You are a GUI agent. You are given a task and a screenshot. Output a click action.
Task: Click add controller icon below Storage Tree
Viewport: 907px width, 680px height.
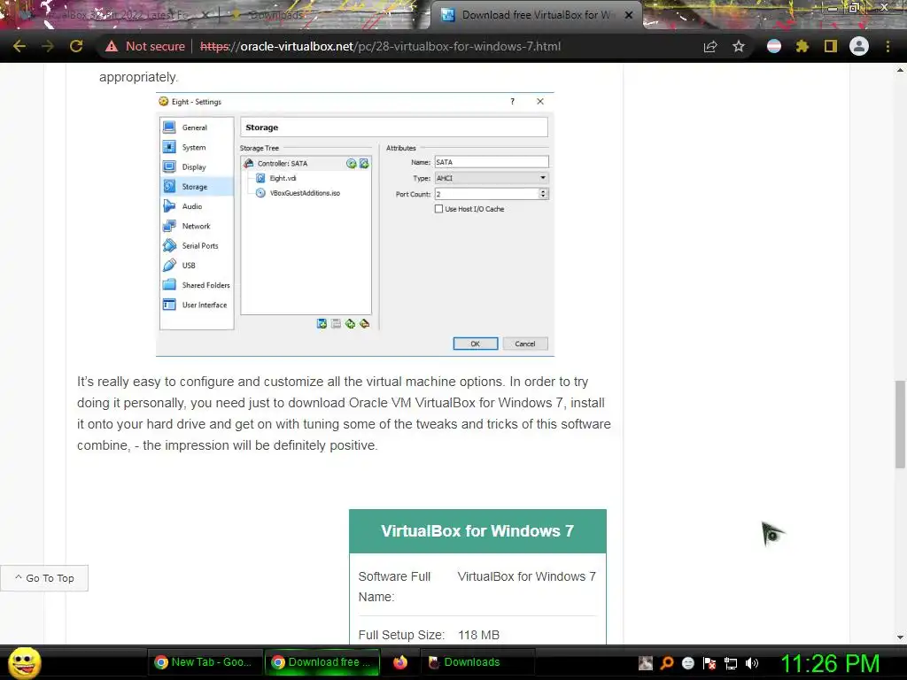tap(322, 324)
